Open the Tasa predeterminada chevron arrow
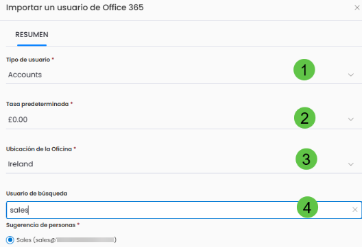The width and height of the screenshot is (362, 247). [351, 119]
